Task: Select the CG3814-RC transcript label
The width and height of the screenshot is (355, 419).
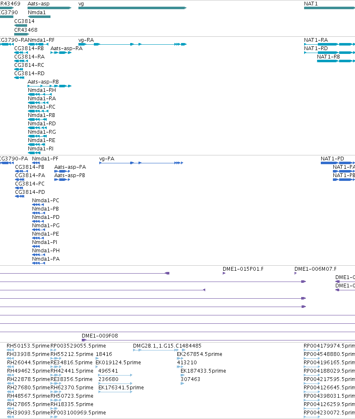Action: coord(29,65)
